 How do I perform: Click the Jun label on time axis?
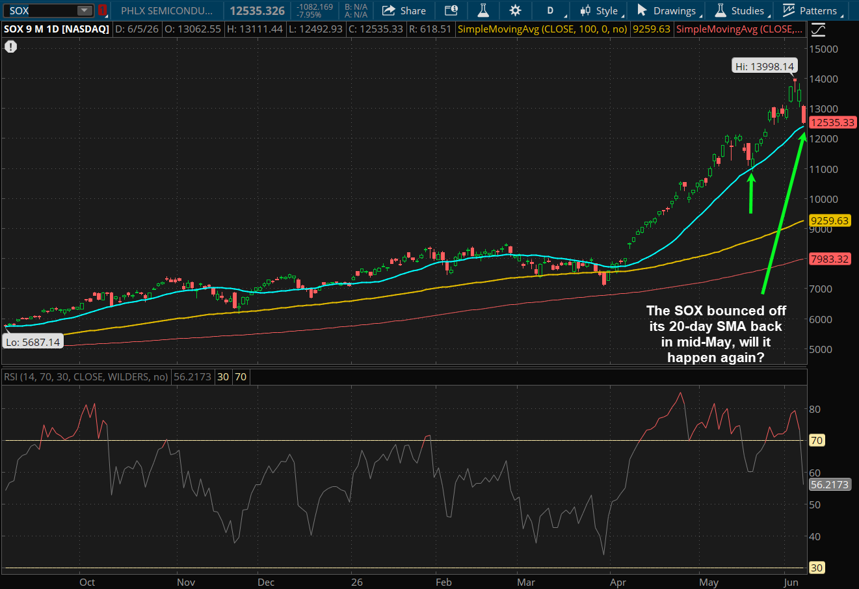click(791, 582)
